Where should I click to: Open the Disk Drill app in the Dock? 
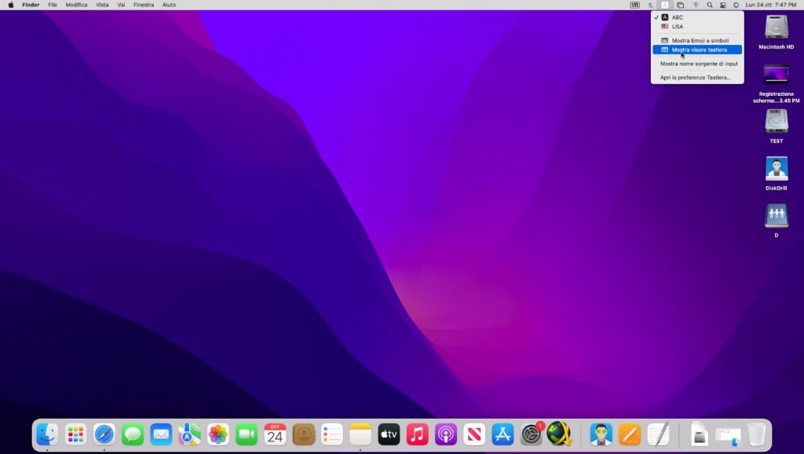pos(601,434)
